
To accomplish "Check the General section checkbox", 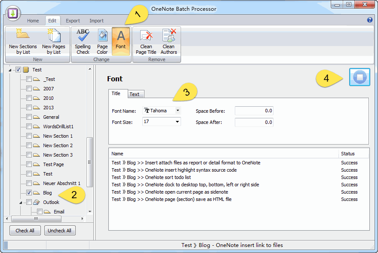I will [x=29, y=117].
